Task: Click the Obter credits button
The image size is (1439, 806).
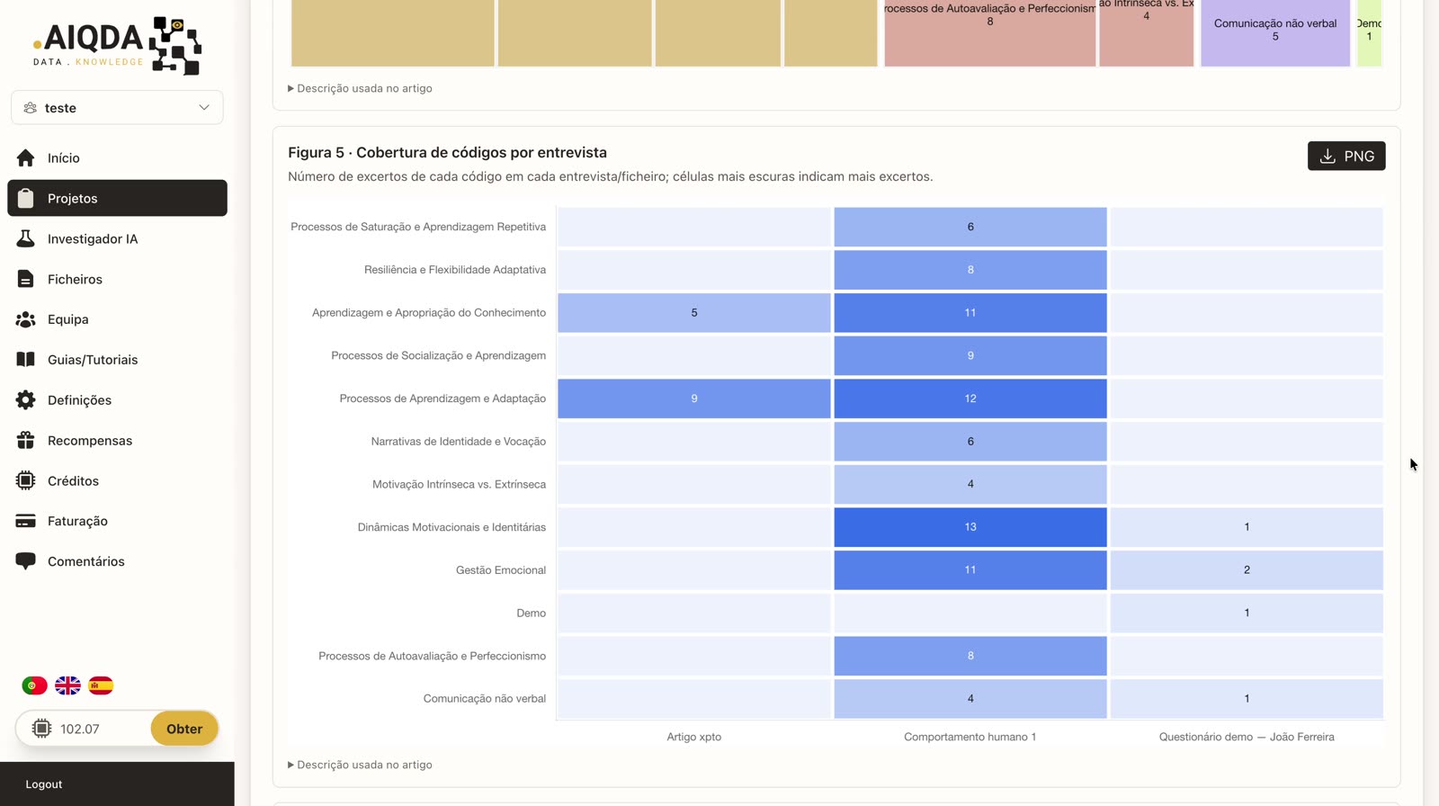Action: pyautogui.click(x=184, y=729)
